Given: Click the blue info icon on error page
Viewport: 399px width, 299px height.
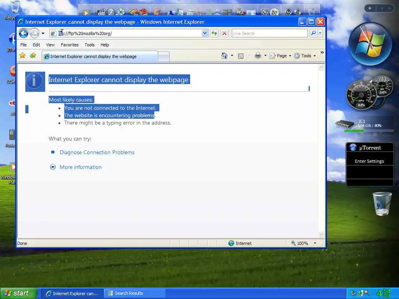Looking at the screenshot, I should 35,82.
